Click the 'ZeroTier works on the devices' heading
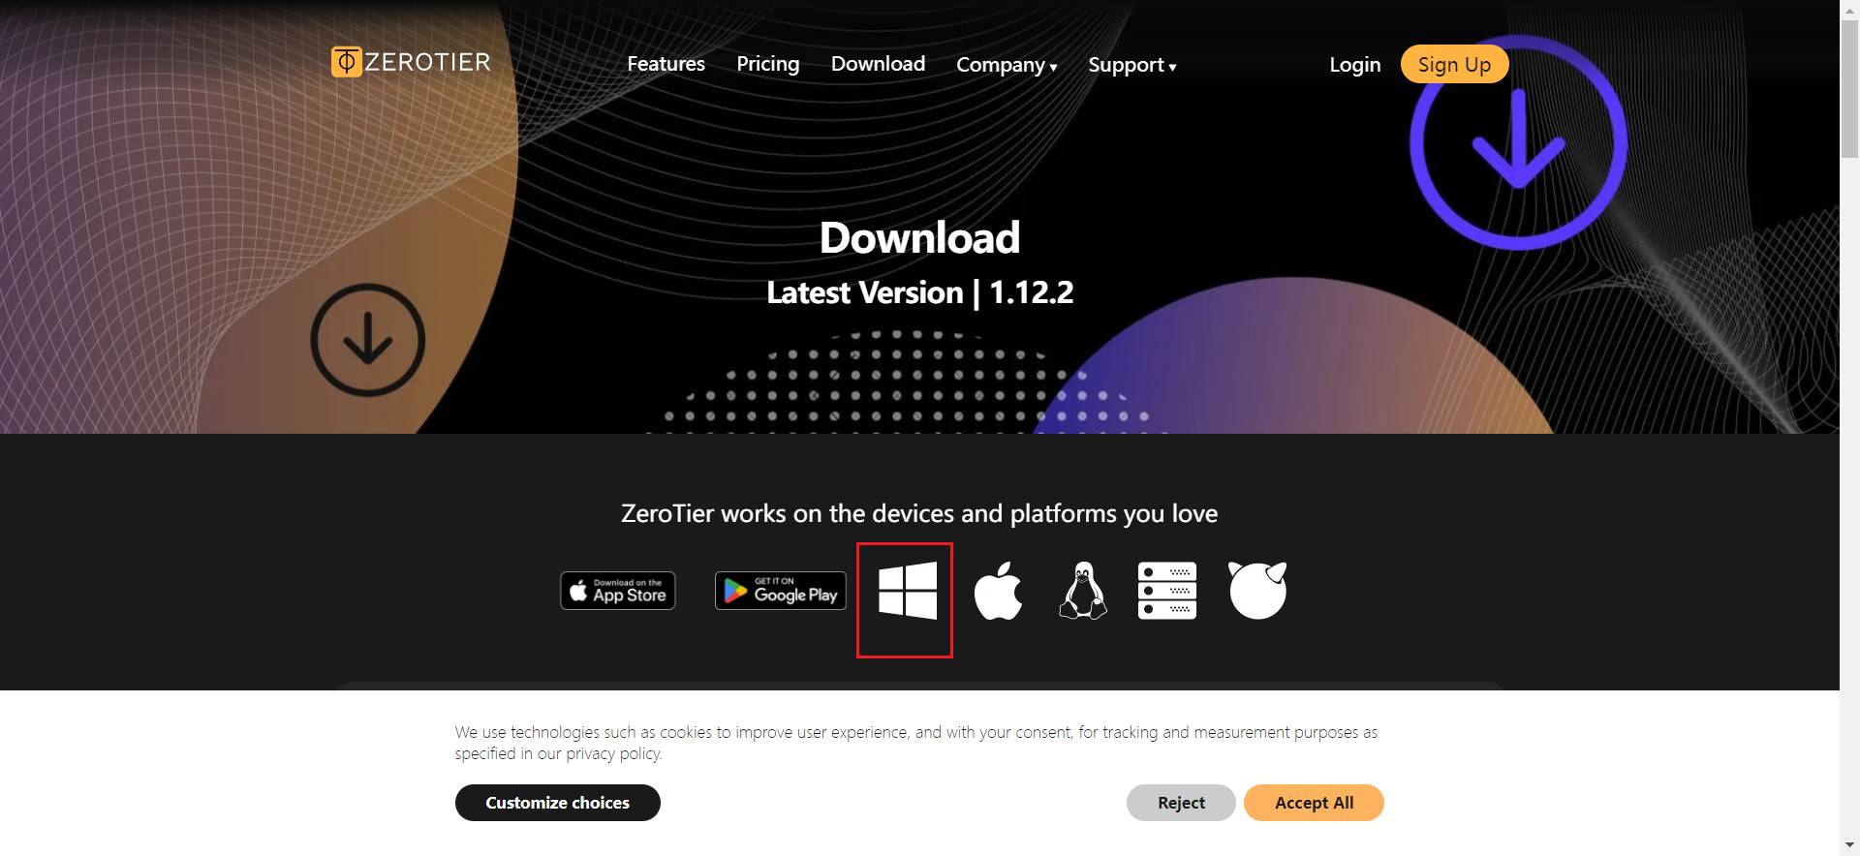Viewport: 1860px width, 856px height. (x=919, y=513)
